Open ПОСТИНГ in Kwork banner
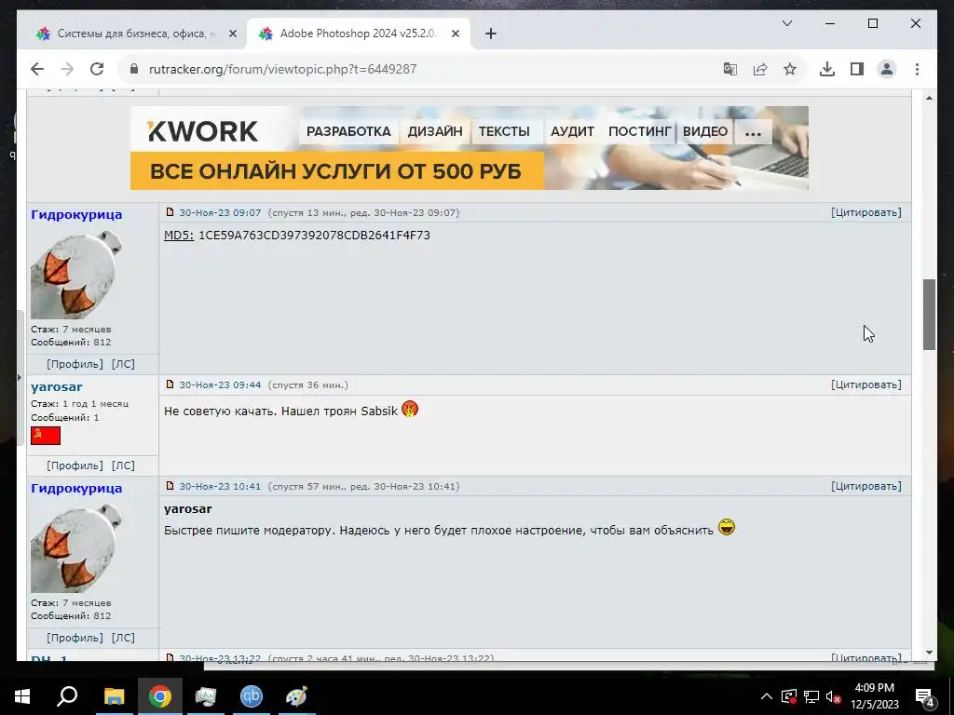 [x=639, y=131]
